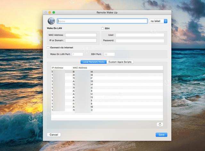
Task: Open the "no label" dropdown menu
Action: coord(158,21)
